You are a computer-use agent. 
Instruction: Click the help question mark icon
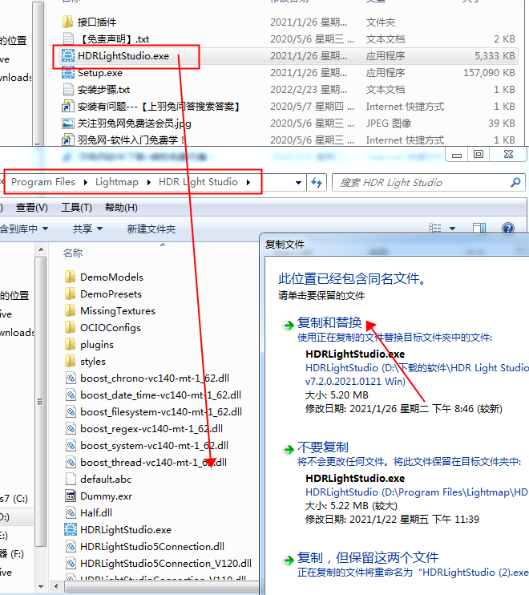point(507,229)
